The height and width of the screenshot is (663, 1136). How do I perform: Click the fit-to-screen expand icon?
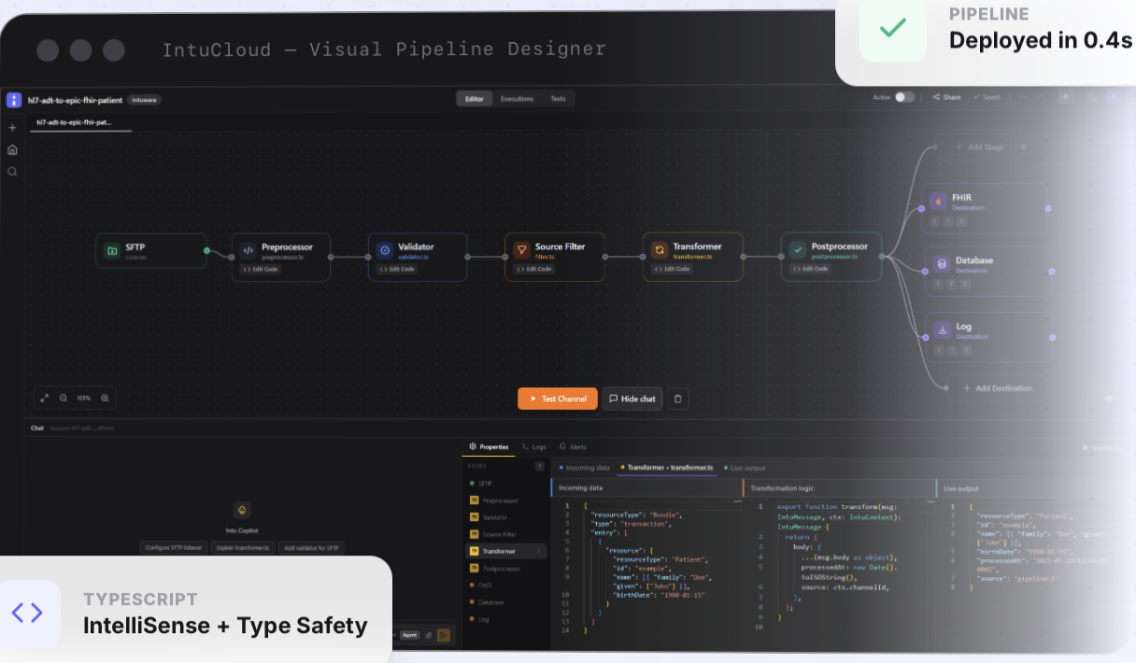click(44, 398)
